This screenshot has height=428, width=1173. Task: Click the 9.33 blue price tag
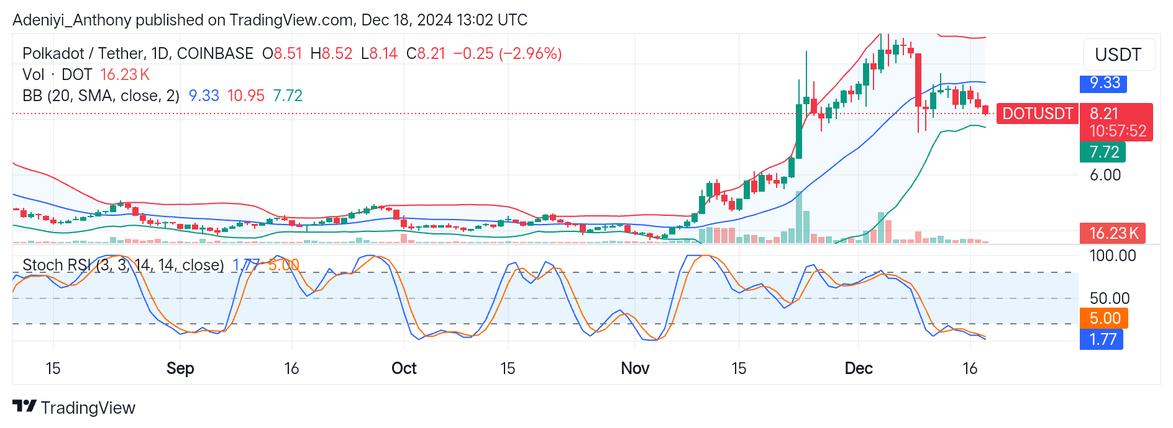[1104, 82]
